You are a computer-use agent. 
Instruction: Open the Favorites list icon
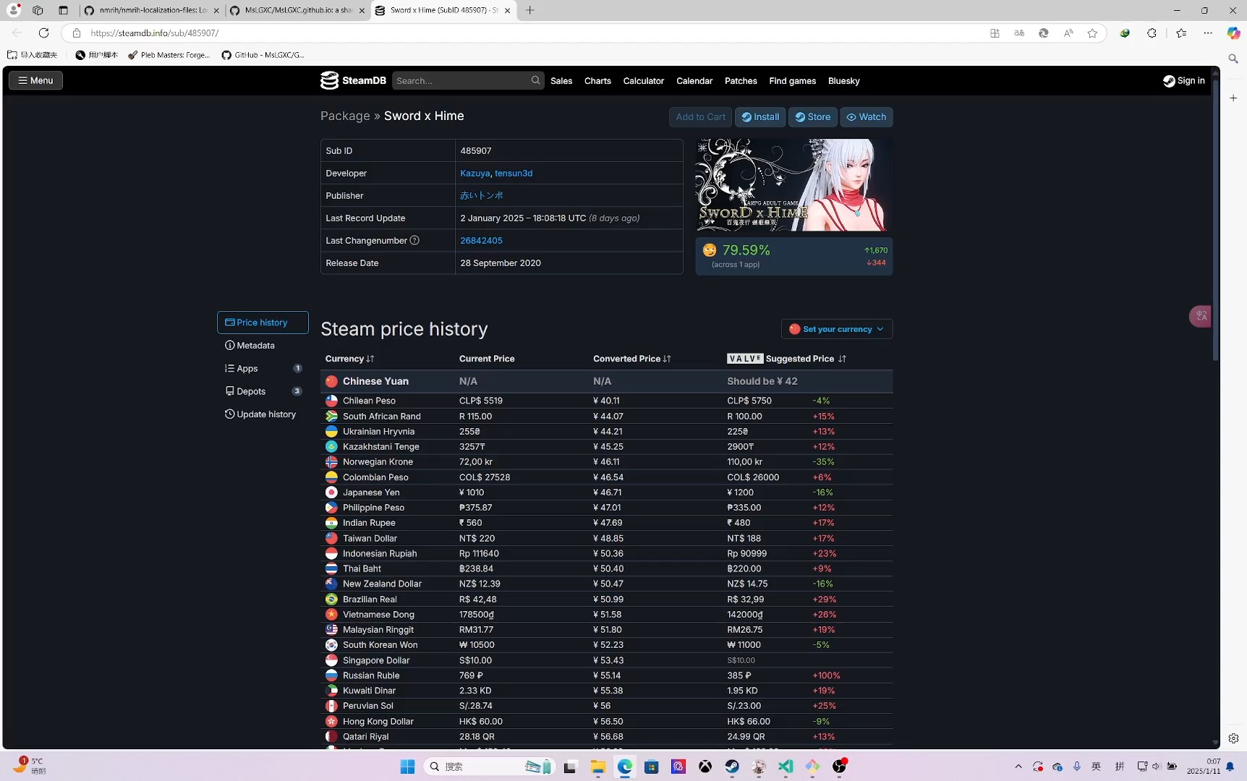click(x=1181, y=33)
